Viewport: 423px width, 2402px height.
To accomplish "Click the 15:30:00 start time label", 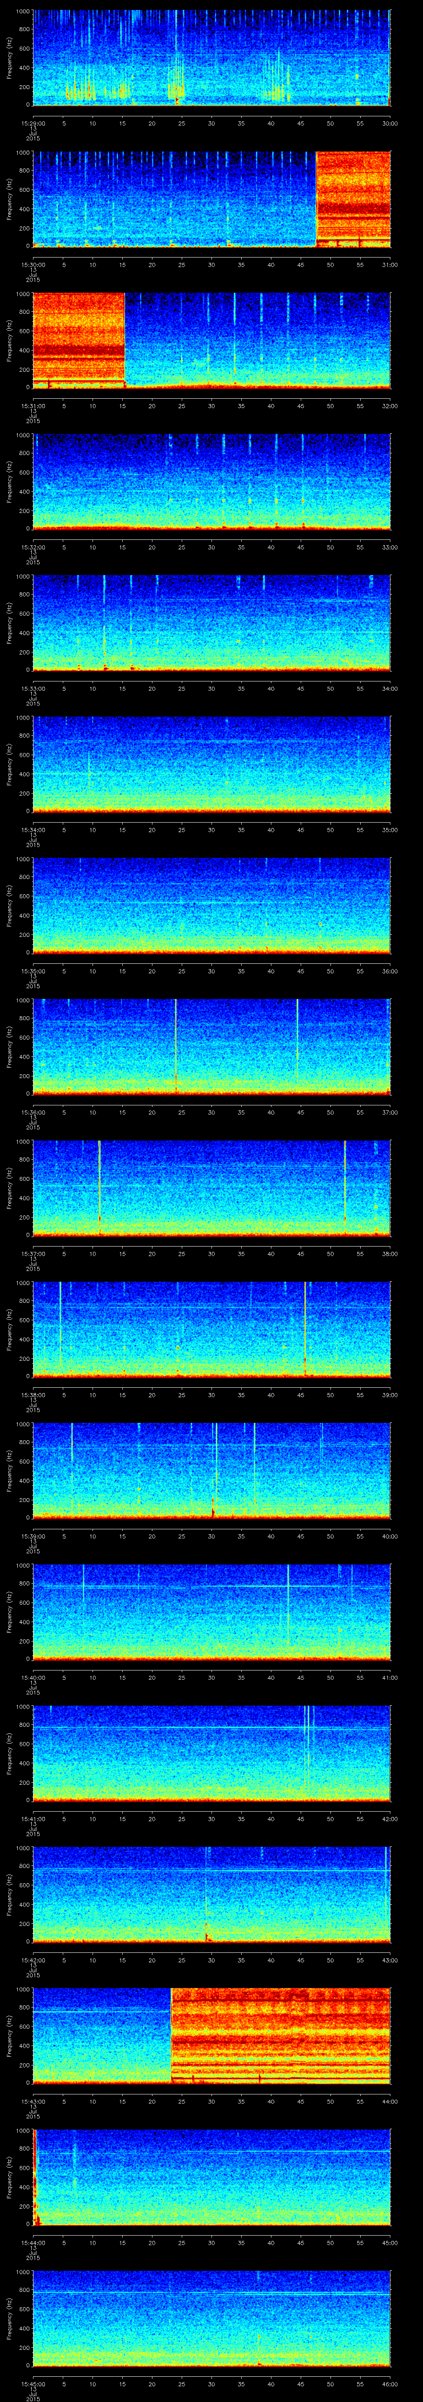I will 33,265.
